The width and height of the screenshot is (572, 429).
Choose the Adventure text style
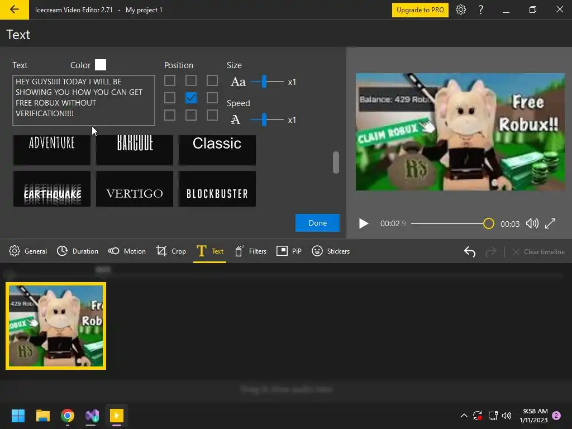click(52, 150)
